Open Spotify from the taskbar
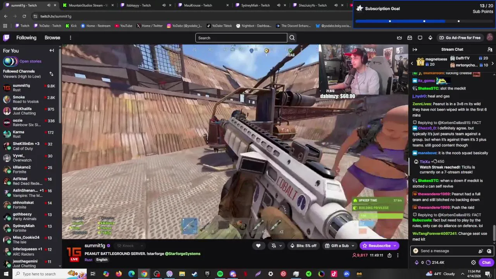This screenshot has height=279, width=496. pos(220,274)
